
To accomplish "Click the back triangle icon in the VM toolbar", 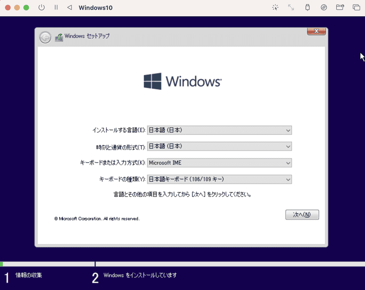I will pos(69,7).
